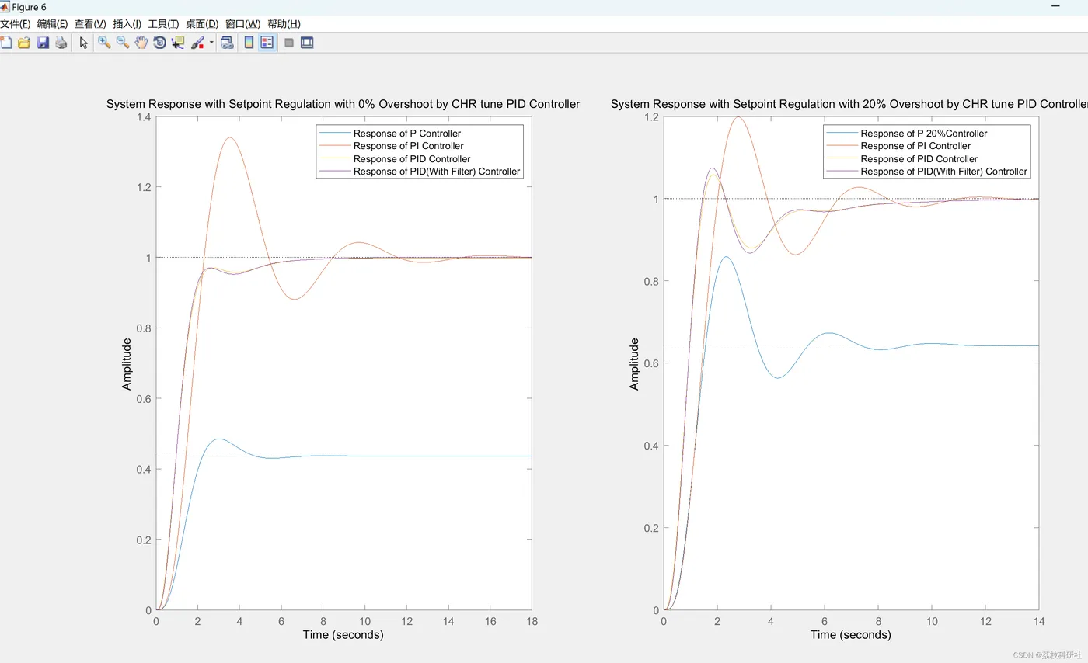The height and width of the screenshot is (663, 1088).
Task: Open the 文件(F) menu
Action: point(16,24)
